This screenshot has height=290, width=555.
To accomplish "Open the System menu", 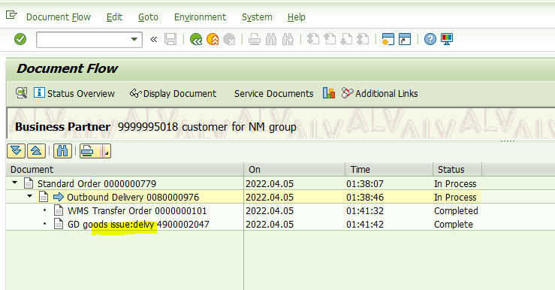I will pyautogui.click(x=257, y=17).
